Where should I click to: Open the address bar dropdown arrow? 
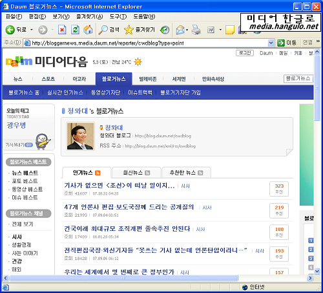[271, 43]
